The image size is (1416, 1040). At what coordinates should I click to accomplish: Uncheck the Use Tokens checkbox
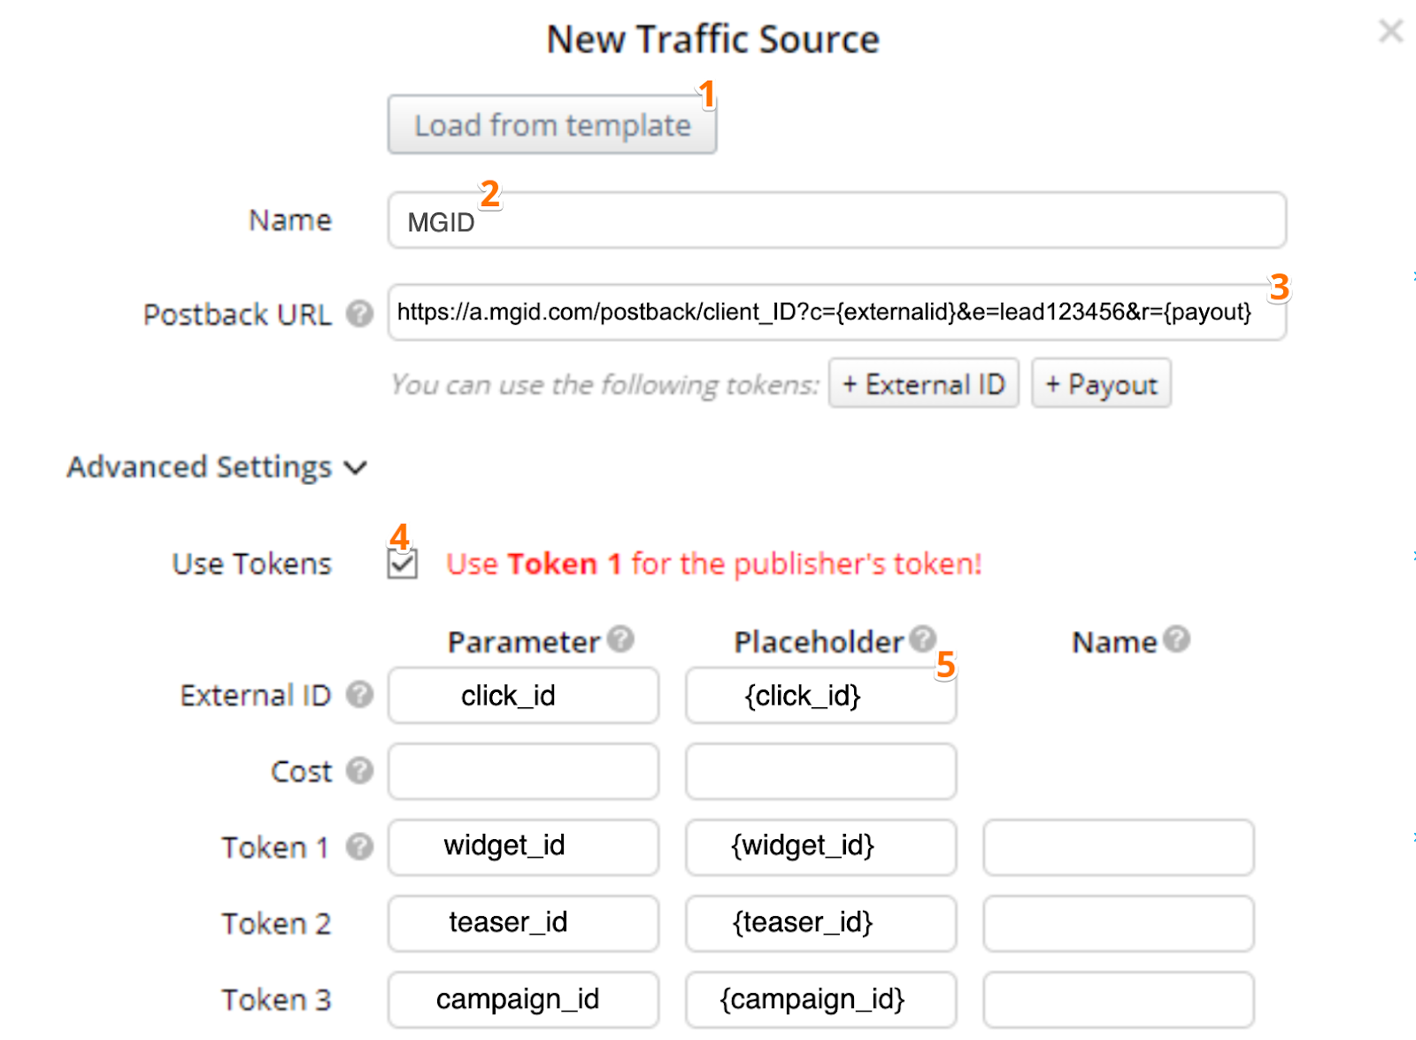[x=403, y=564]
